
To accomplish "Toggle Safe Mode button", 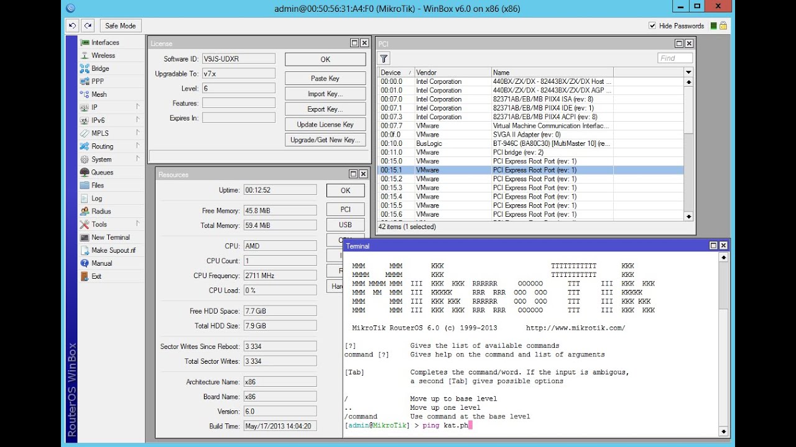I will pos(120,25).
